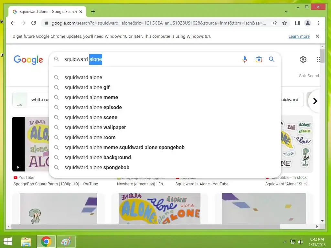
Task: Open Google settings gear icon
Action: click(303, 59)
